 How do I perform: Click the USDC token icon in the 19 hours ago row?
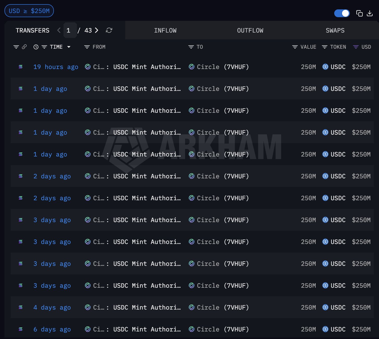pos(325,67)
